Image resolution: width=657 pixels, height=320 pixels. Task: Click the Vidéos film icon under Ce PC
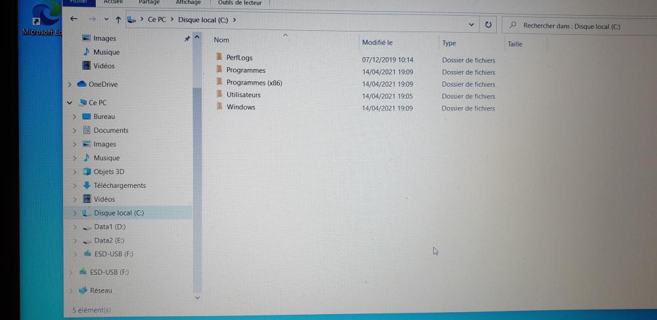pos(87,199)
